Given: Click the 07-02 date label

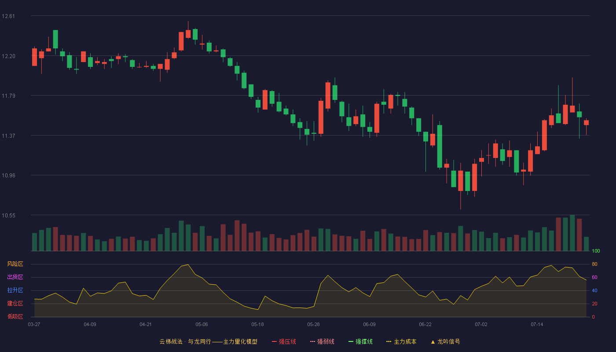Looking at the screenshot, I should [481, 324].
